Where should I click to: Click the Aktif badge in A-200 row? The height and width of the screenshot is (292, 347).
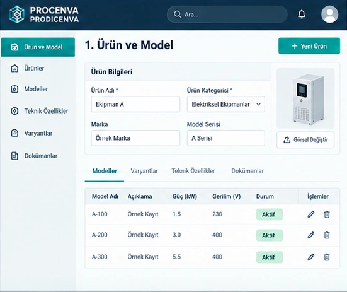coord(270,235)
